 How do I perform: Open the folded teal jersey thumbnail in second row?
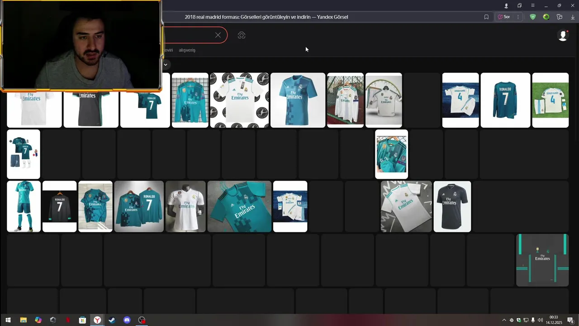click(391, 154)
